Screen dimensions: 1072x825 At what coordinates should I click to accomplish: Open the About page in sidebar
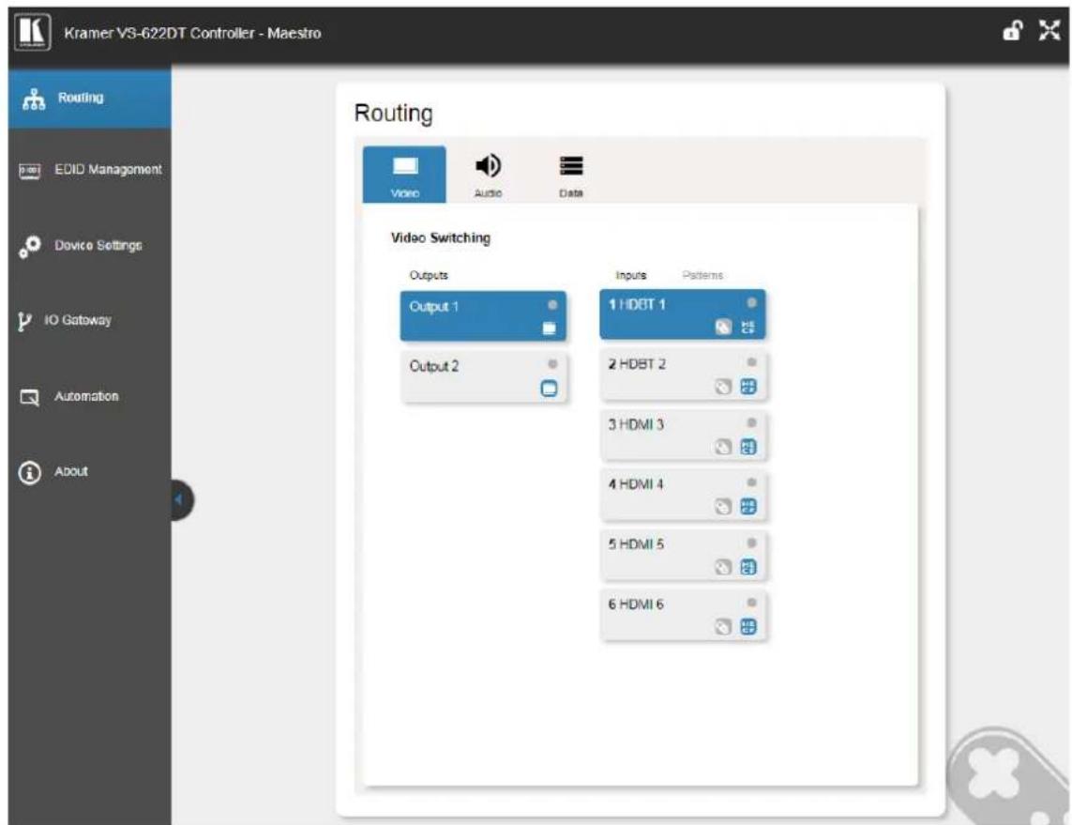[89, 471]
